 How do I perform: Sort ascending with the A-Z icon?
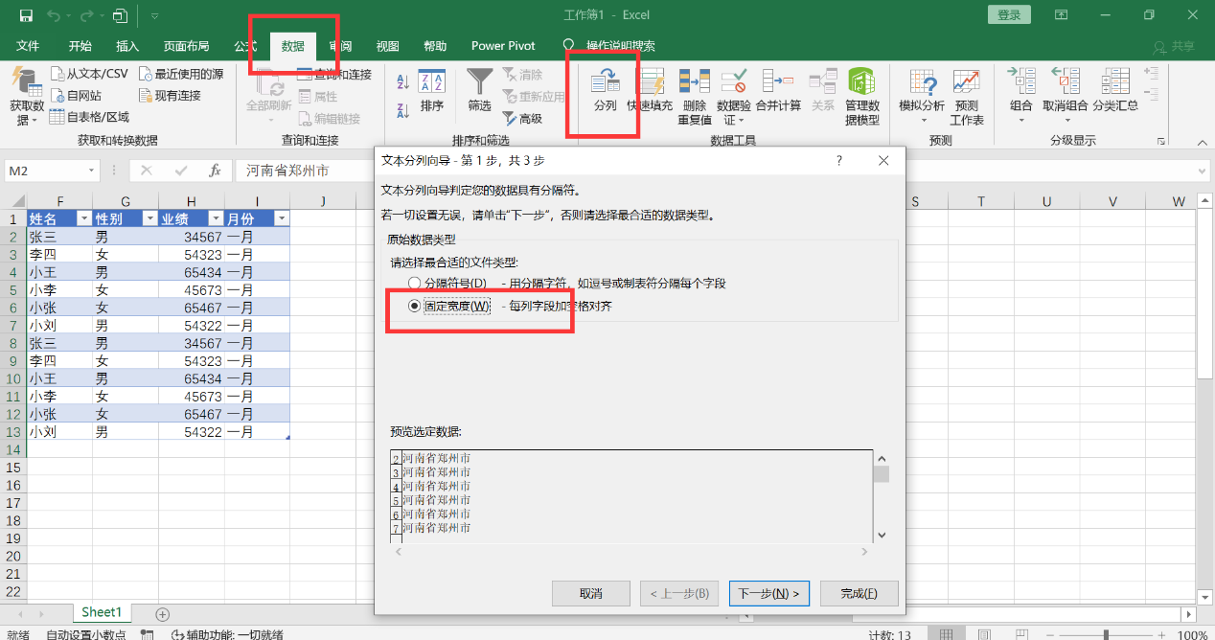[402, 82]
